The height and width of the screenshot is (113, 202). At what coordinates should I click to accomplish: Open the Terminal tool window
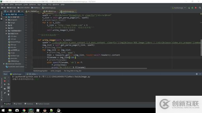[x=29, y=104]
